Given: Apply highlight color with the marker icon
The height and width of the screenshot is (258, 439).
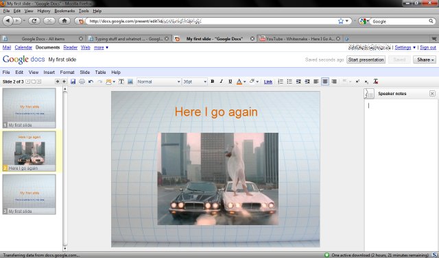Looking at the screenshot, I should click(252, 81).
